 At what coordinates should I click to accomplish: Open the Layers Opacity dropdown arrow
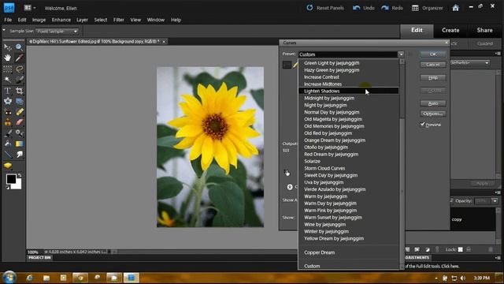pos(495,201)
